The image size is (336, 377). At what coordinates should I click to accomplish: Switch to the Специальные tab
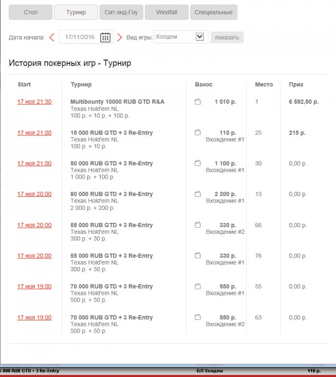214,12
